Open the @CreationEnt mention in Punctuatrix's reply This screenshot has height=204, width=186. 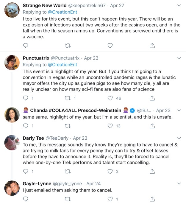click(62, 65)
